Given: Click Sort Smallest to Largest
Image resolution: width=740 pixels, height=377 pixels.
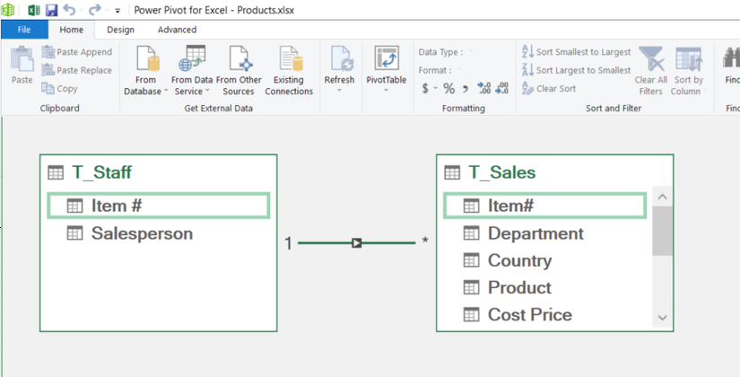Looking at the screenshot, I should coord(577,52).
